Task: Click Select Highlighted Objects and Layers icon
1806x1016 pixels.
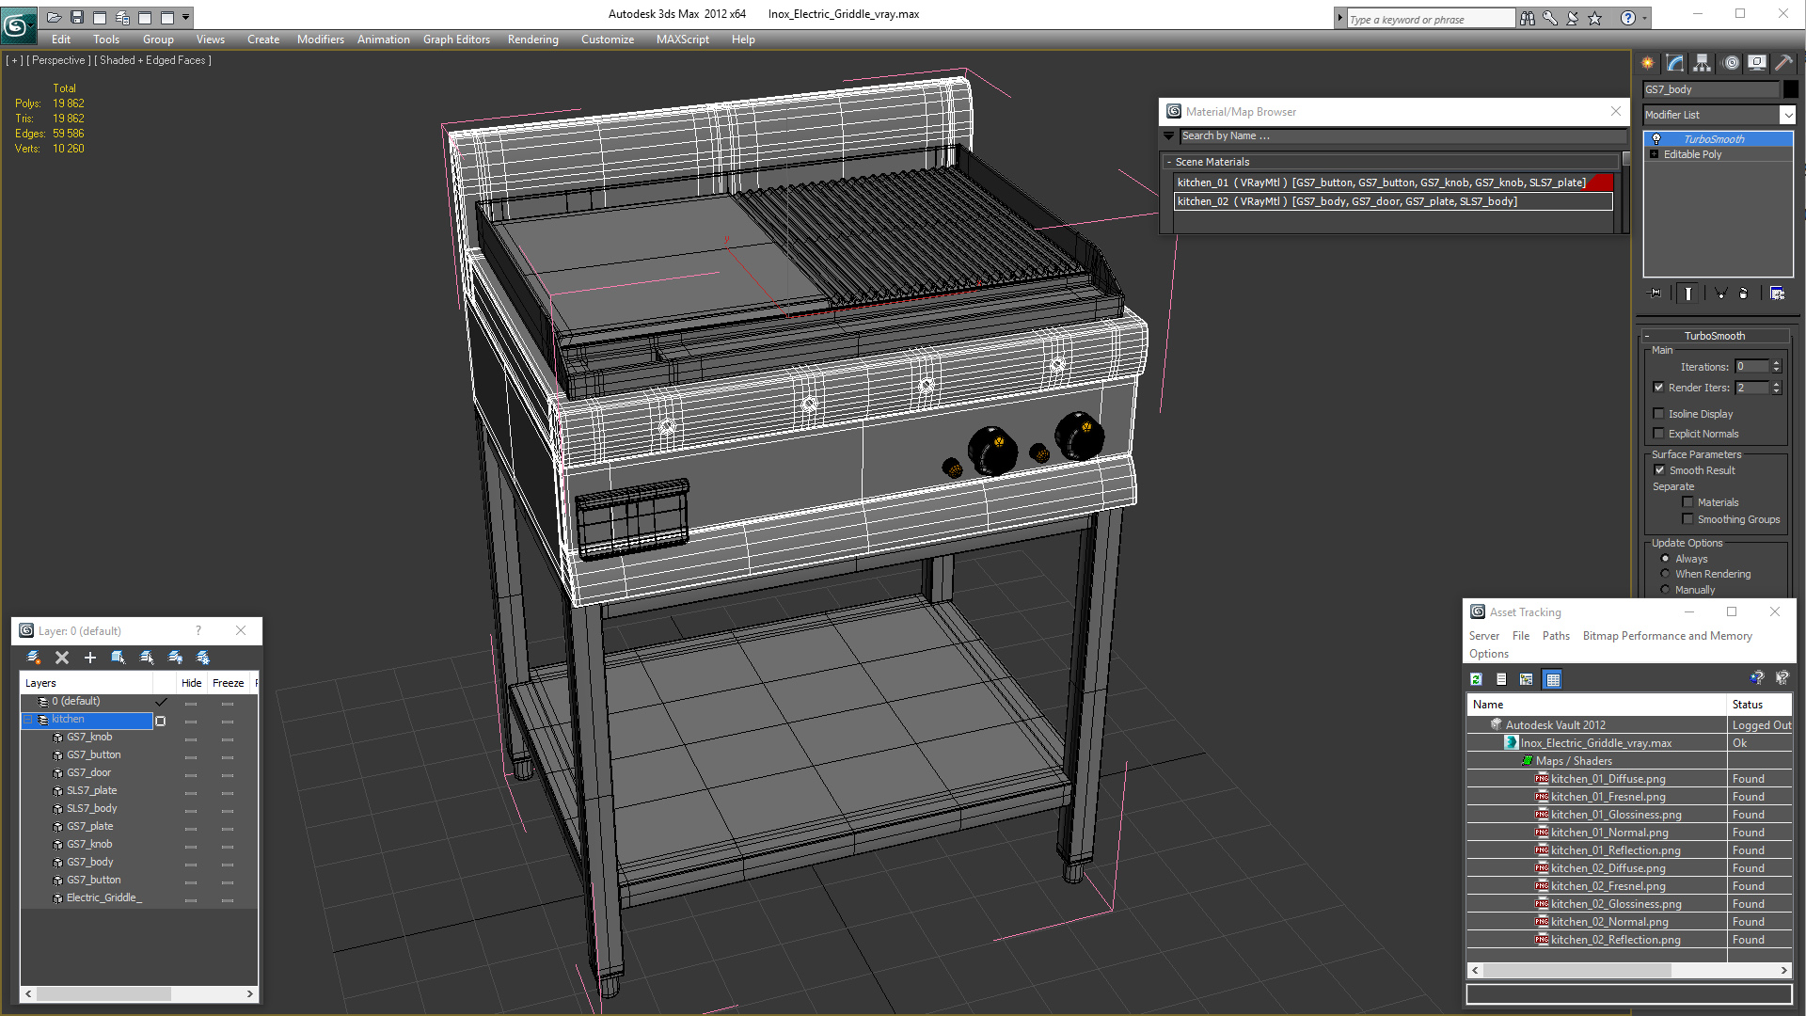Action: point(119,658)
